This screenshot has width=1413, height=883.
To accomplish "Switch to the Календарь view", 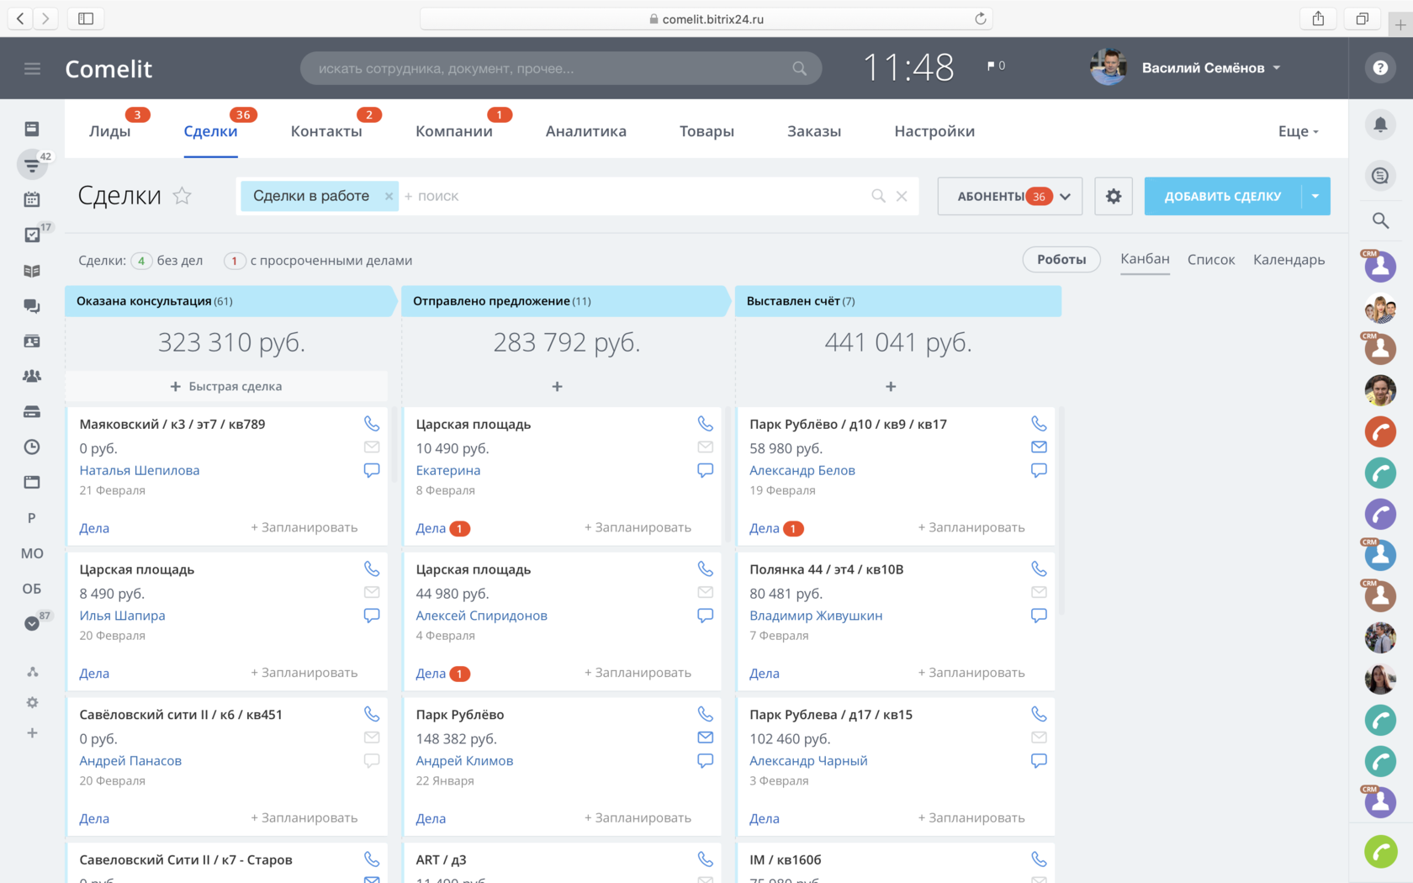I will click(1289, 260).
